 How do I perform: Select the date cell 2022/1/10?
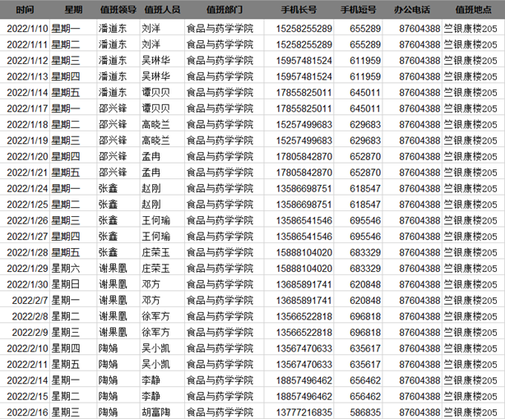pyautogui.click(x=27, y=29)
